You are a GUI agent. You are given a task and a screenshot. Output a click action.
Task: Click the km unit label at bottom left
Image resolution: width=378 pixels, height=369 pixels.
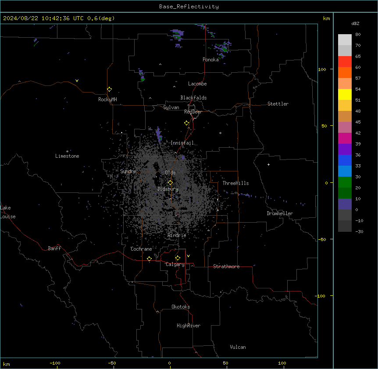click(7, 364)
